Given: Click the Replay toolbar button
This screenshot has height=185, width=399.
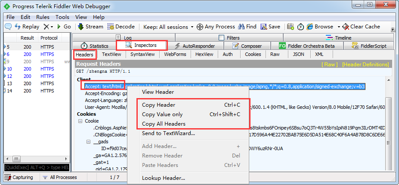Looking at the screenshot, I should [x=26, y=27].
